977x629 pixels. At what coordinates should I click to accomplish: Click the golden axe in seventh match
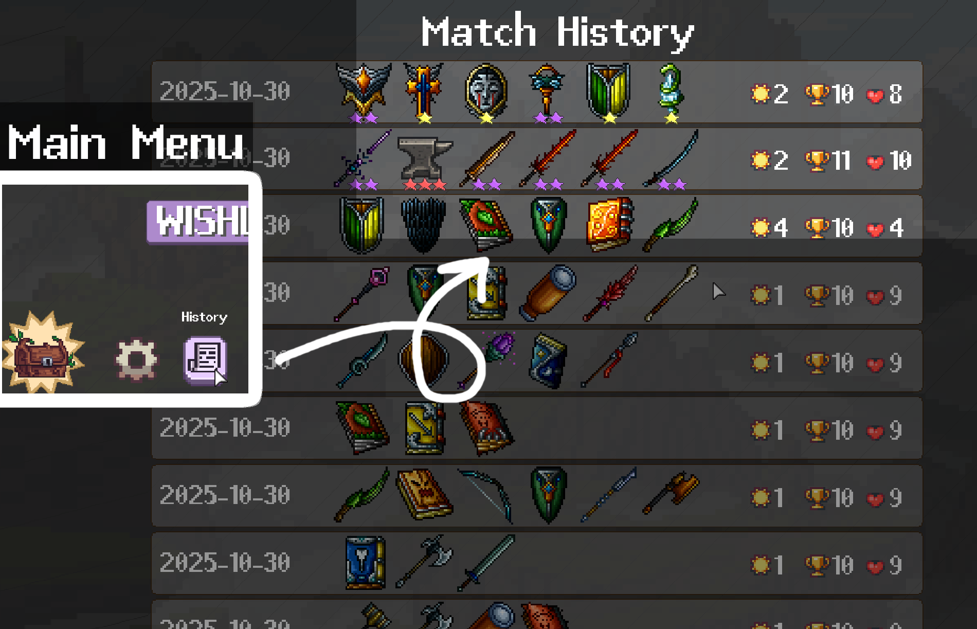(671, 493)
